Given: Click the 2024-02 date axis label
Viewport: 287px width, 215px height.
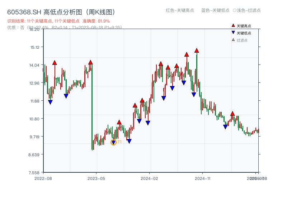Looking at the screenshot, I should 150,177.
